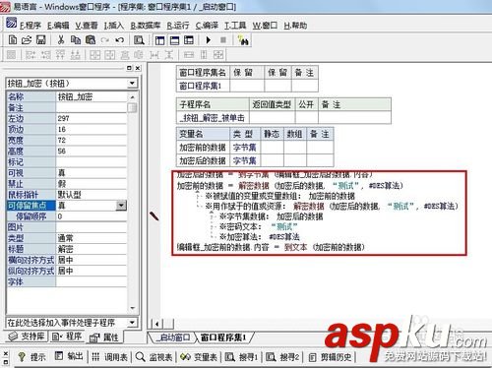Open the B.数据库 menu

[x=146, y=26]
